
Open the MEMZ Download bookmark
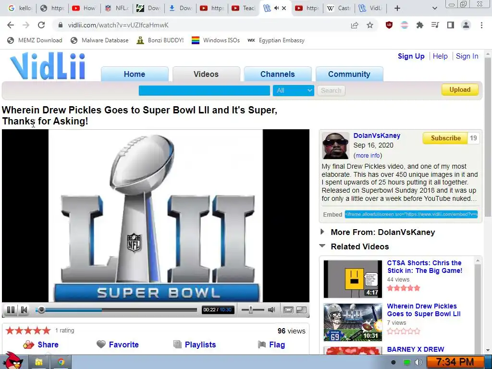coord(35,40)
